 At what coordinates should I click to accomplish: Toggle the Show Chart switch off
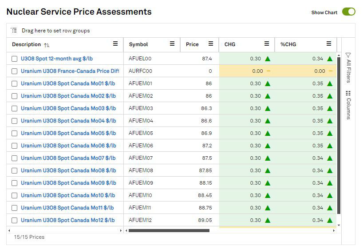pos(348,12)
